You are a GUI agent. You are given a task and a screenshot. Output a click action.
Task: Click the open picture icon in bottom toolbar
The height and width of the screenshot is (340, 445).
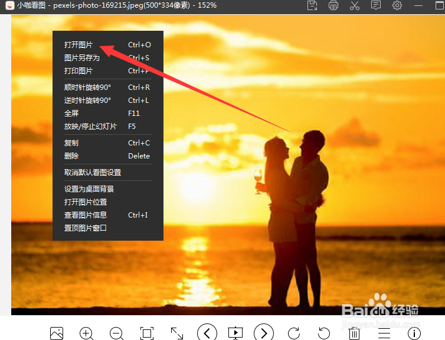[57, 333]
